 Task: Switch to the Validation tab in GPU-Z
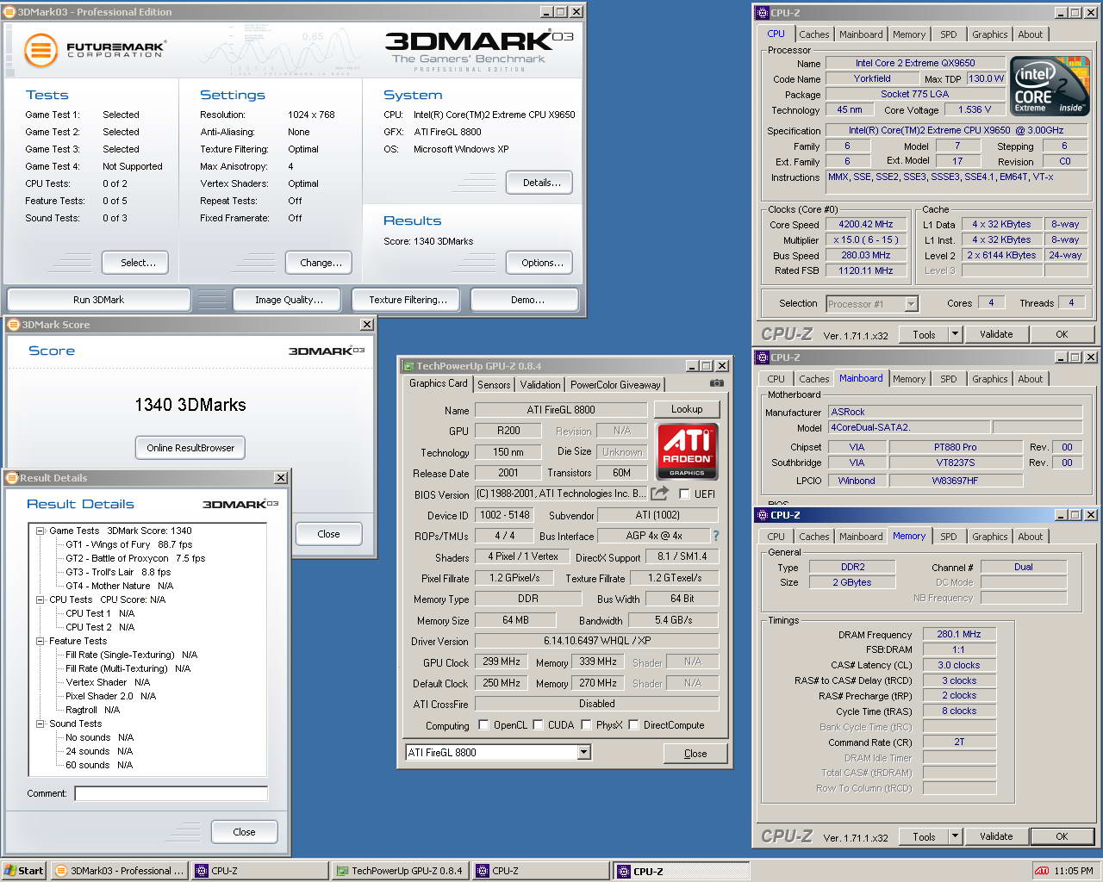pos(540,385)
